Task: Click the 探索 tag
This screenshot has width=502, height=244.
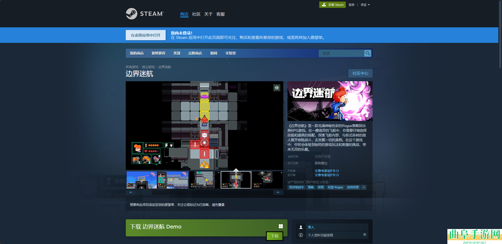Action: pyautogui.click(x=321, y=187)
